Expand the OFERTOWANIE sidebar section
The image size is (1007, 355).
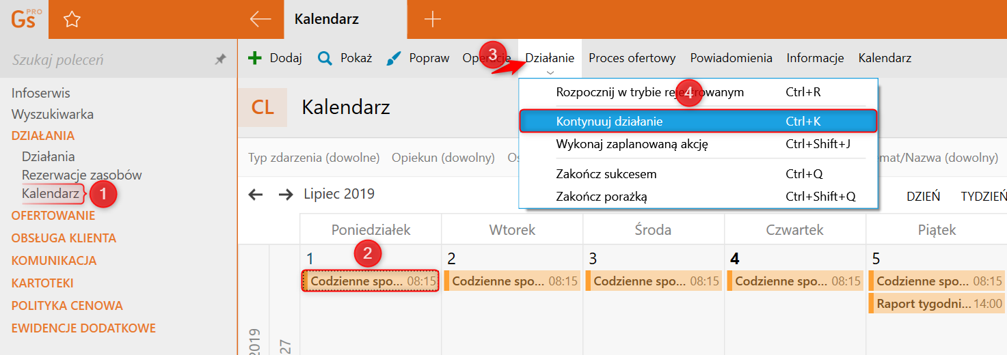[x=53, y=216]
